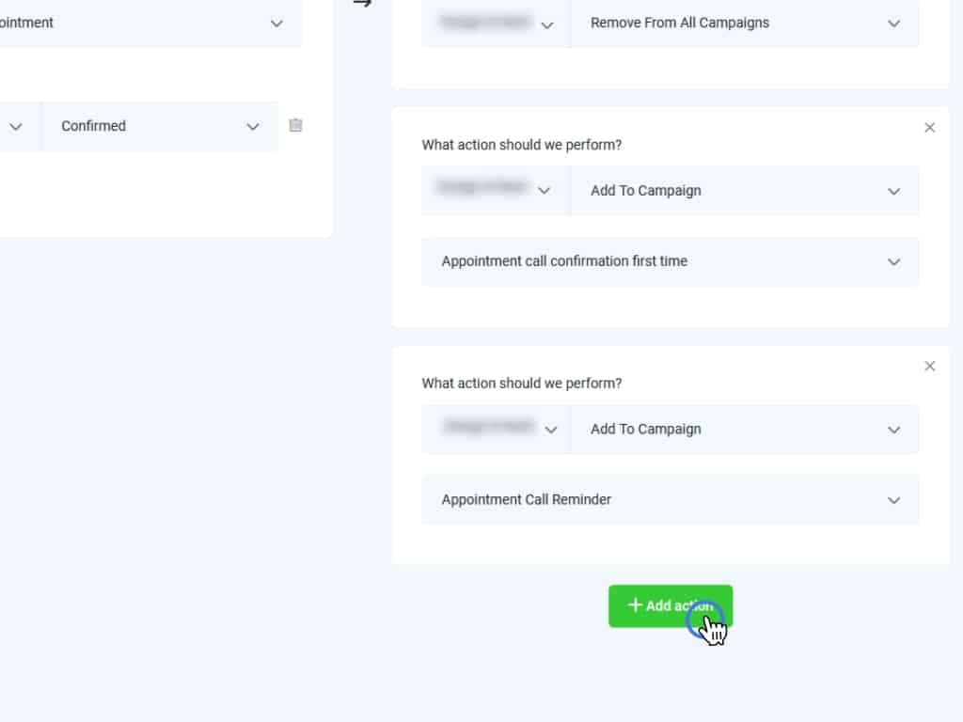963x722 pixels.
Task: Remove the Appointment call confirmation action card
Action: (x=930, y=128)
